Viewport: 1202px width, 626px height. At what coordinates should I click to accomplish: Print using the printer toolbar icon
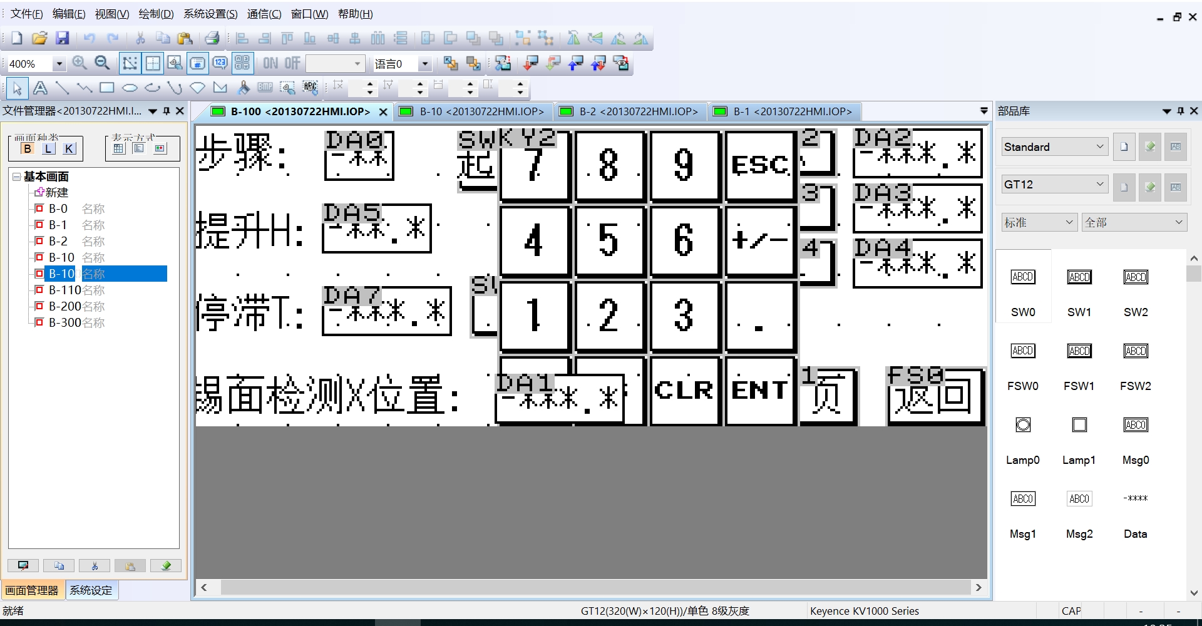click(x=212, y=38)
